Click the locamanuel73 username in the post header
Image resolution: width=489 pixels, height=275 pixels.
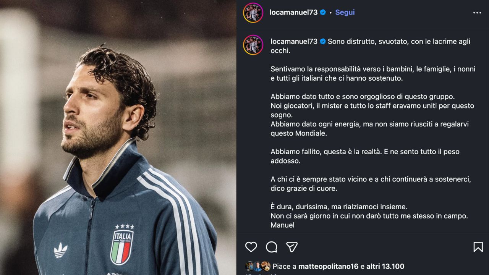click(293, 12)
